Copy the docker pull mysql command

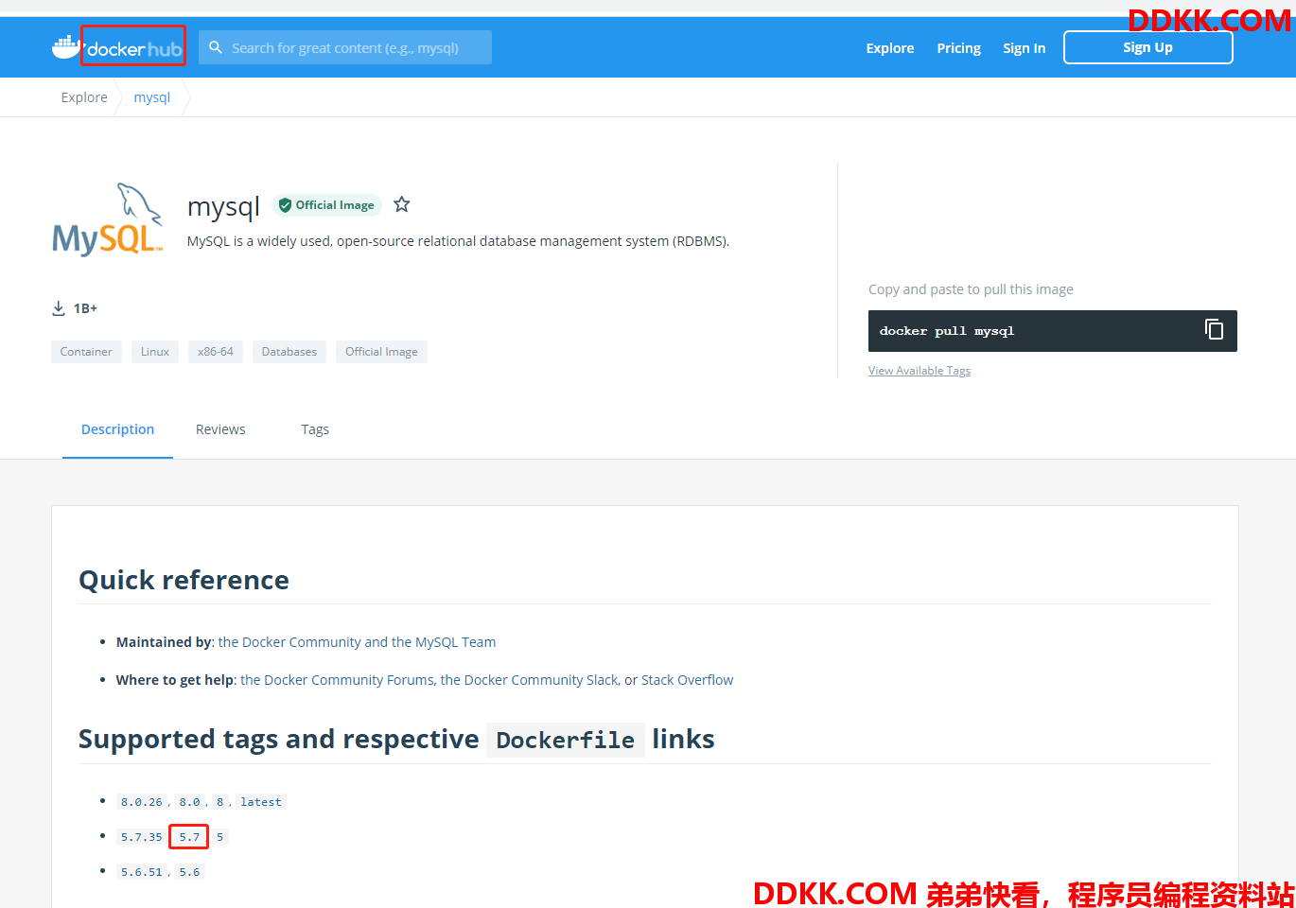tap(1214, 329)
